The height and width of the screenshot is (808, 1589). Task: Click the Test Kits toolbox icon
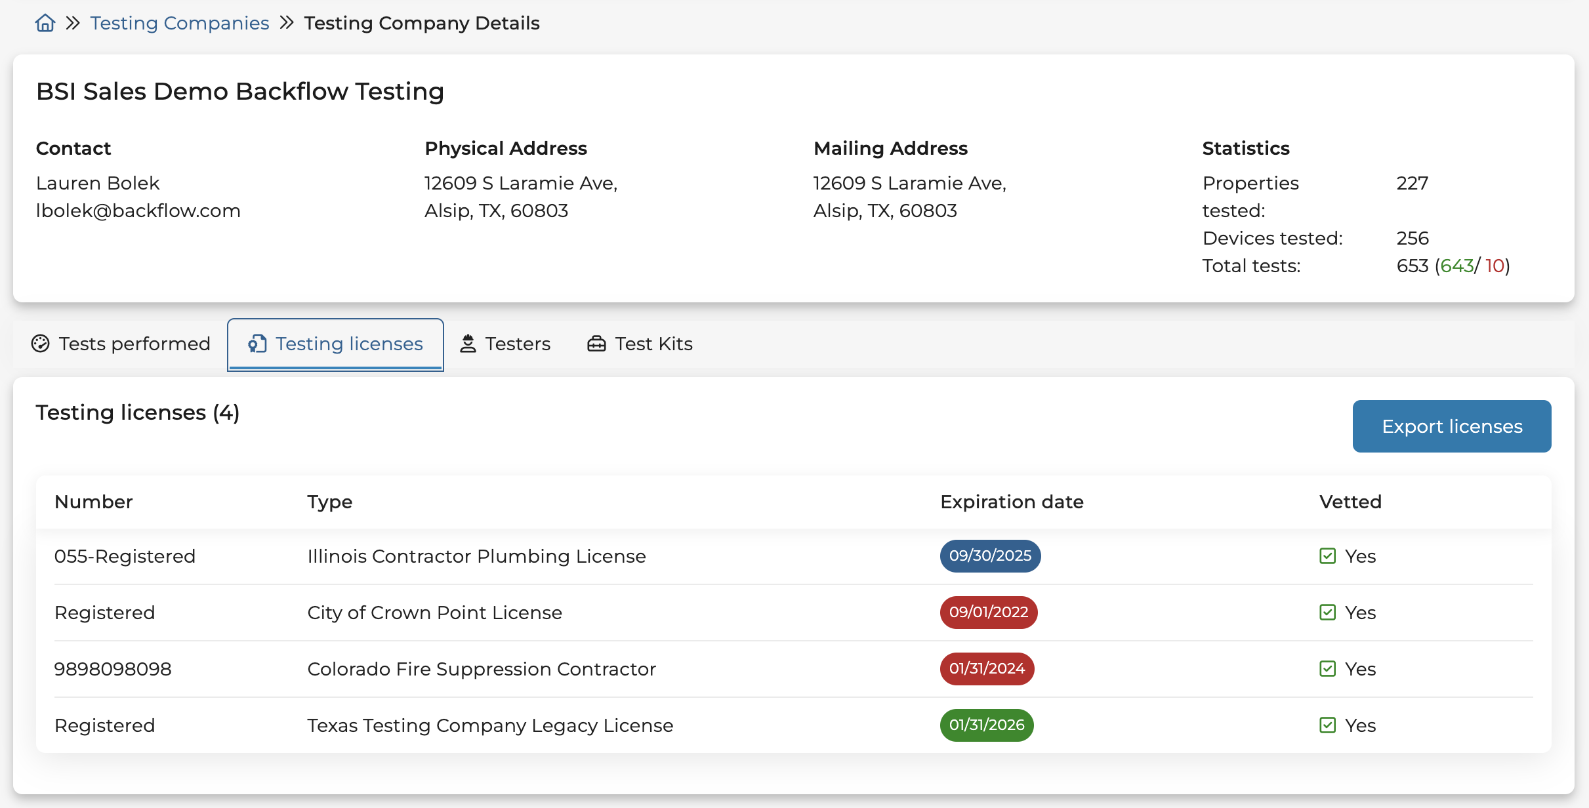(596, 344)
